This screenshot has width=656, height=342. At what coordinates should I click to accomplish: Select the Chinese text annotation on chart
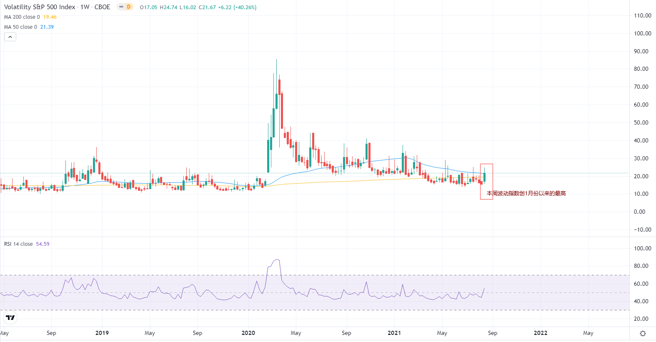(526, 193)
